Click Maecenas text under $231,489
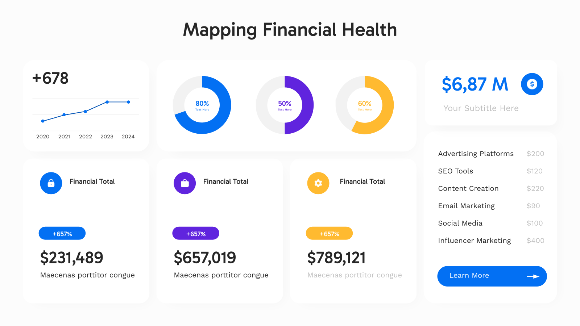This screenshot has height=326, width=580. 87,275
